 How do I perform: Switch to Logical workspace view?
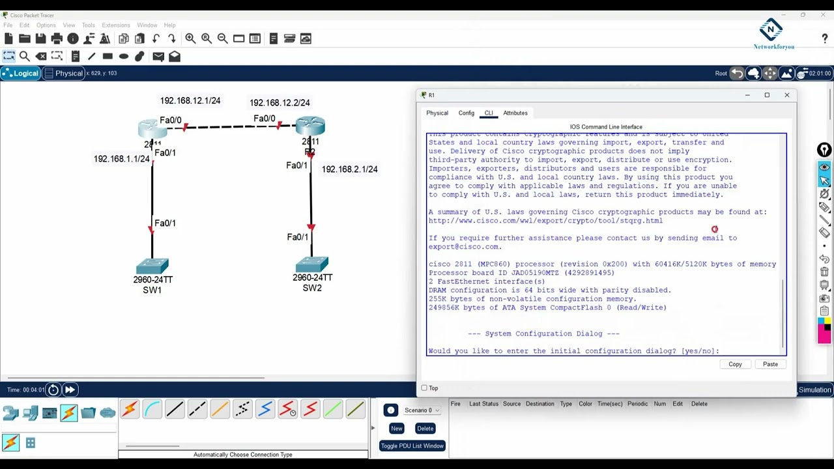tap(21, 73)
